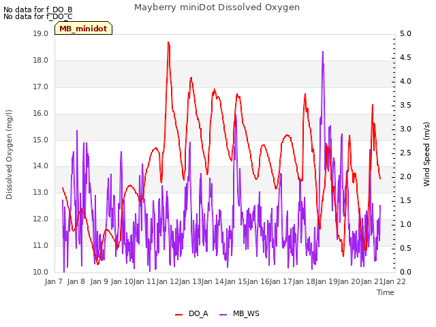The image size is (436, 327).
Task: Click the purple MB_WS legend swatch
Action: [223, 314]
